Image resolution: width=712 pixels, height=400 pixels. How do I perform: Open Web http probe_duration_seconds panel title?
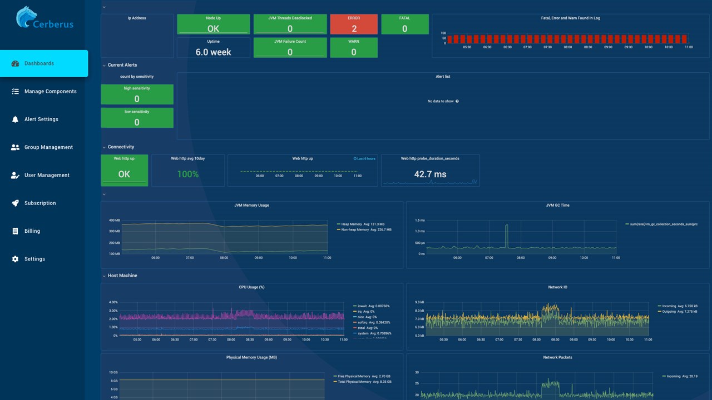(x=430, y=159)
